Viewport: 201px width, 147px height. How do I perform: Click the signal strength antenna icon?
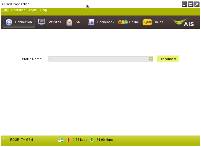pyautogui.click(x=4, y=139)
